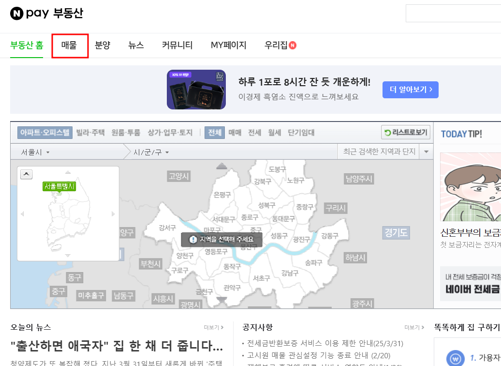Open the 커뮤니티 tab
The height and width of the screenshot is (366, 501).
click(x=177, y=45)
